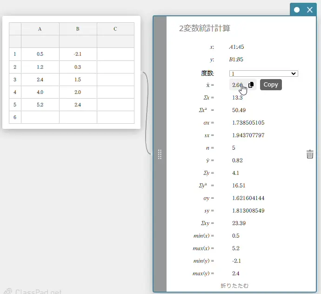Screen dimensions: 321x294
Task: Click the trash icon to delete the panel
Action: 310,154
